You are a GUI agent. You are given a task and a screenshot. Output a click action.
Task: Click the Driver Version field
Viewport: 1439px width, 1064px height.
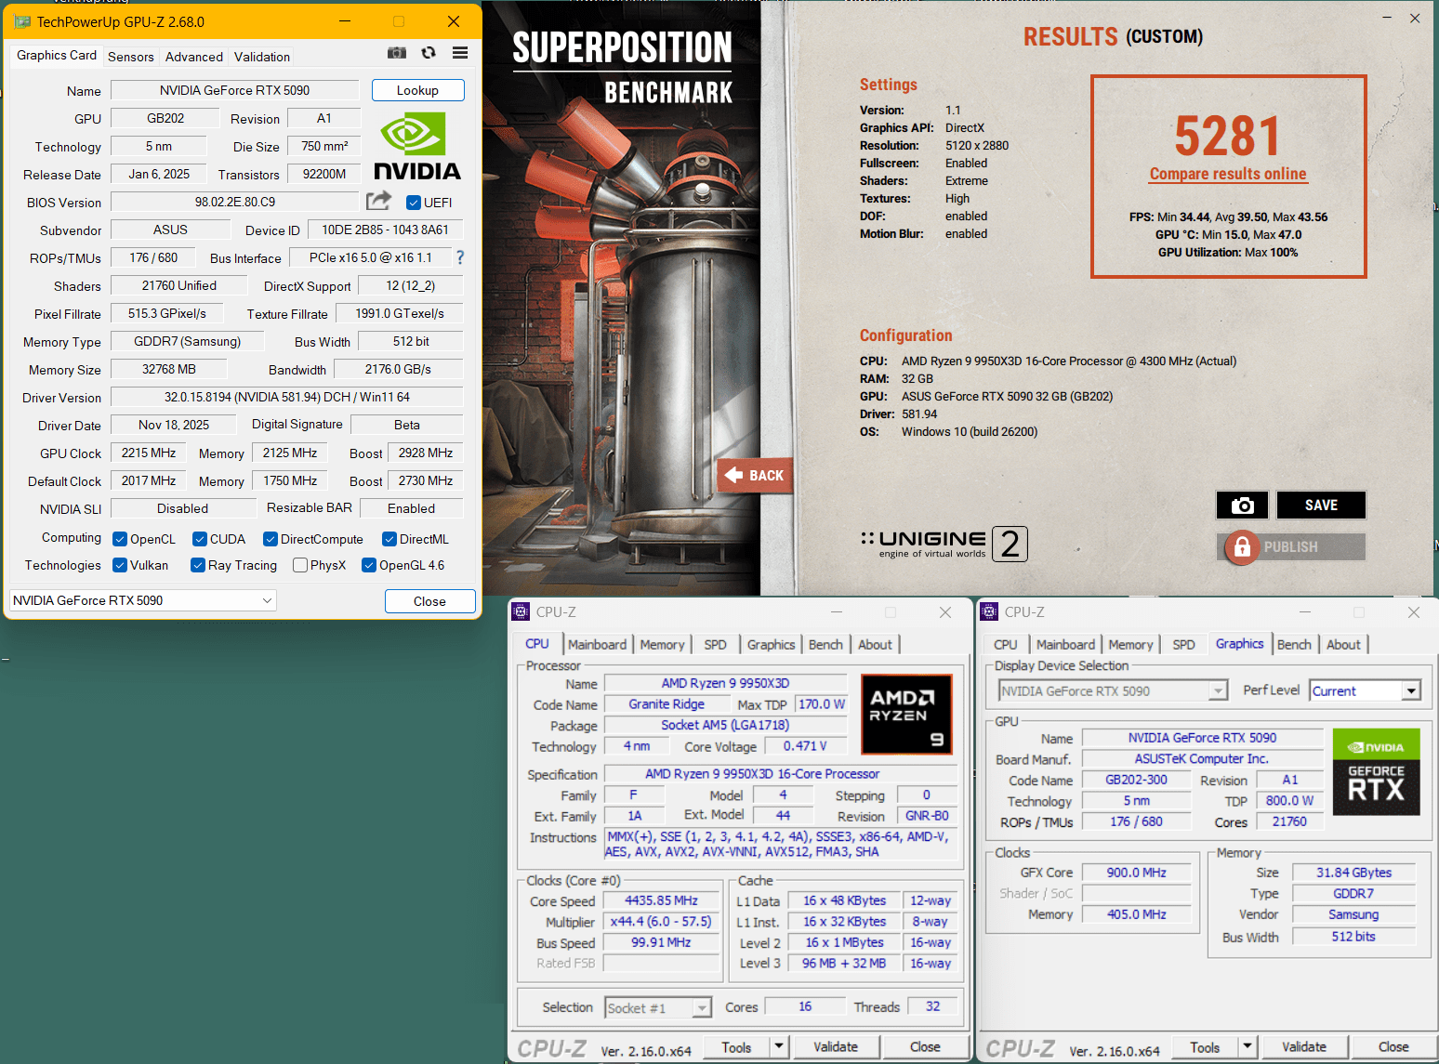tap(286, 397)
